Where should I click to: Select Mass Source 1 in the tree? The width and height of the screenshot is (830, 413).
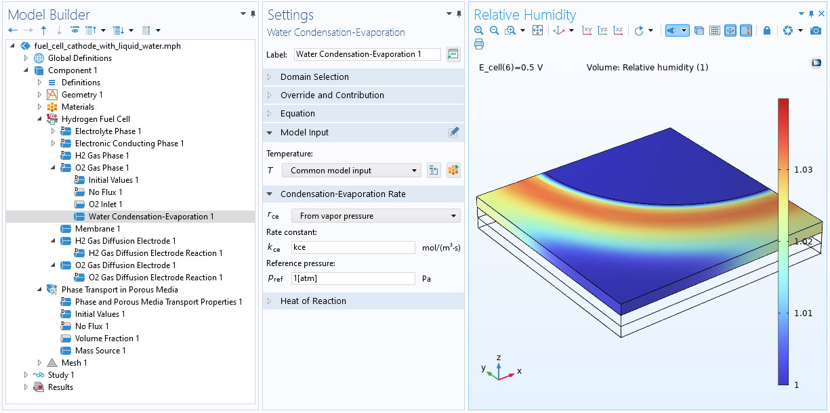pos(100,351)
